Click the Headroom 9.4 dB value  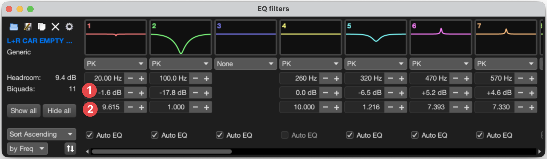[x=66, y=78]
